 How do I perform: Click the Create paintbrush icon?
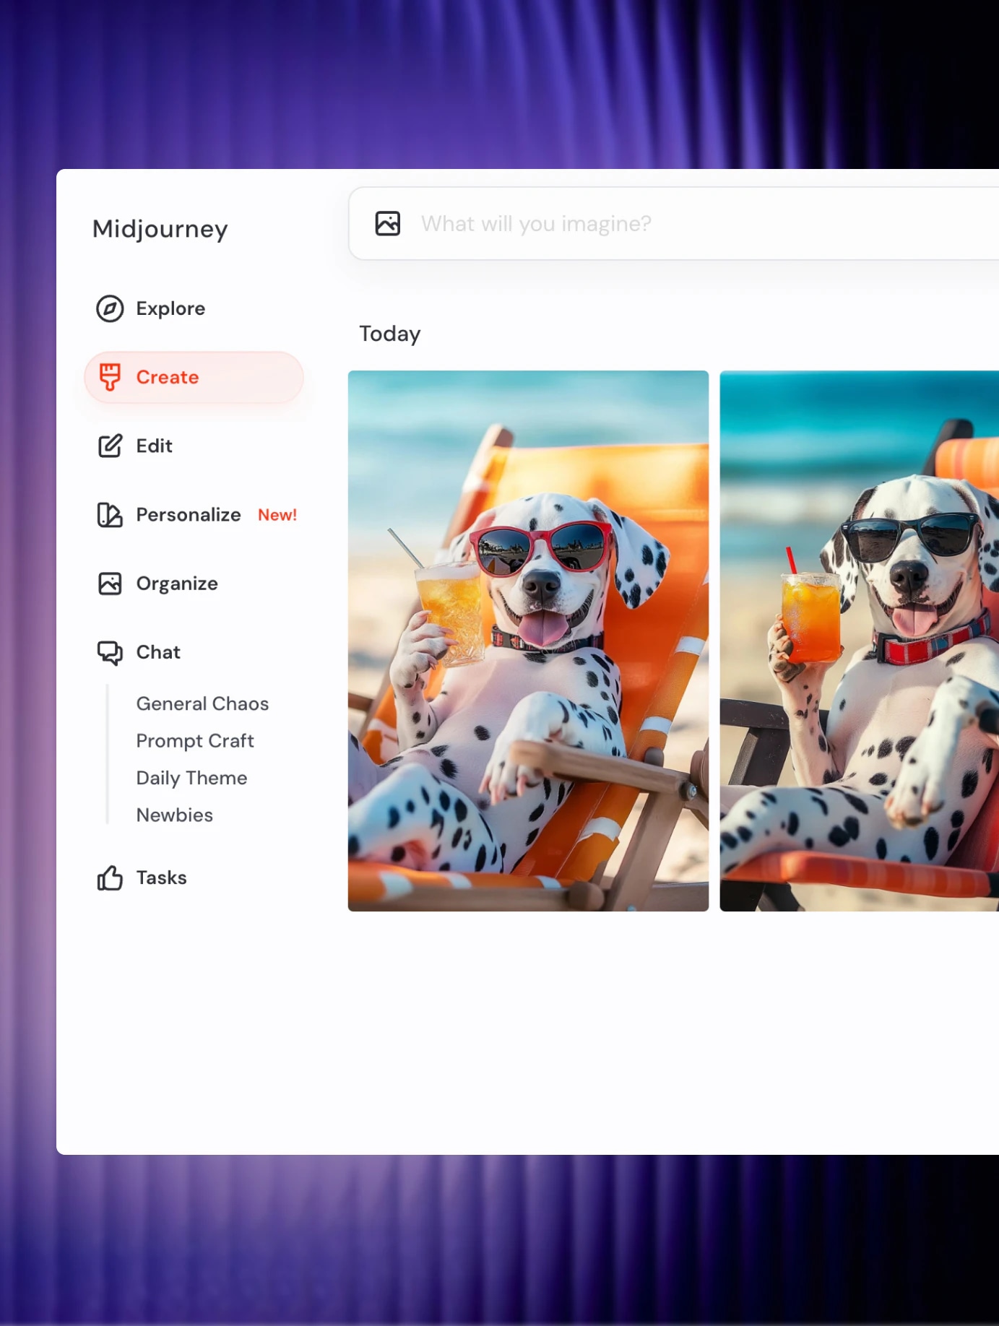coord(110,377)
